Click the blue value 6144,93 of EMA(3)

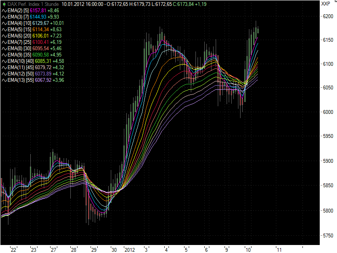(x=38, y=17)
